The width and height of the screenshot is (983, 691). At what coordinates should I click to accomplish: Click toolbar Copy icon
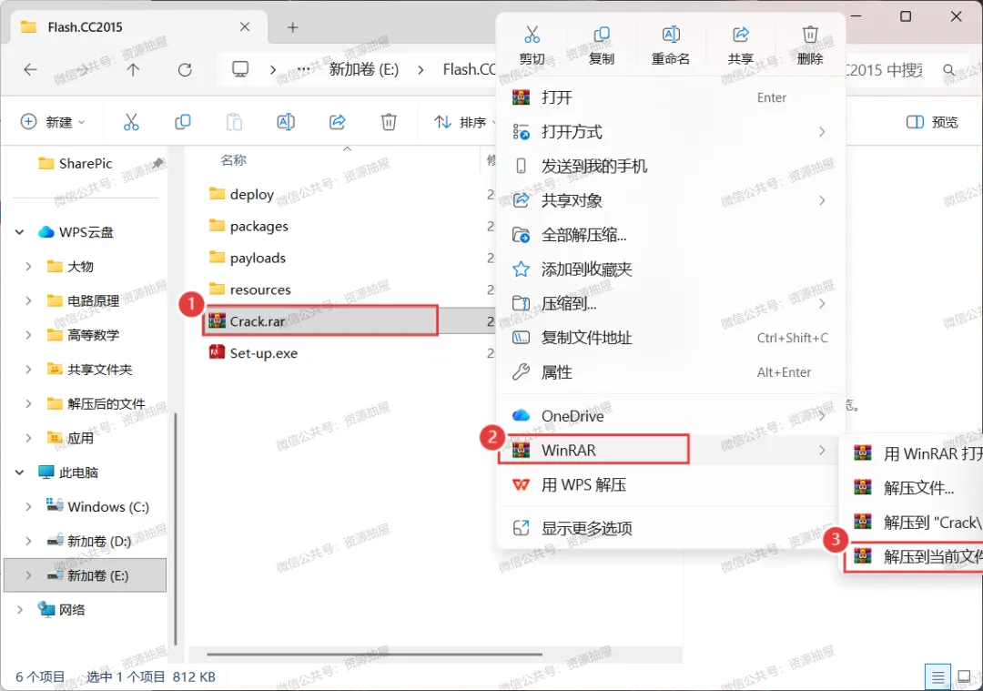click(182, 122)
